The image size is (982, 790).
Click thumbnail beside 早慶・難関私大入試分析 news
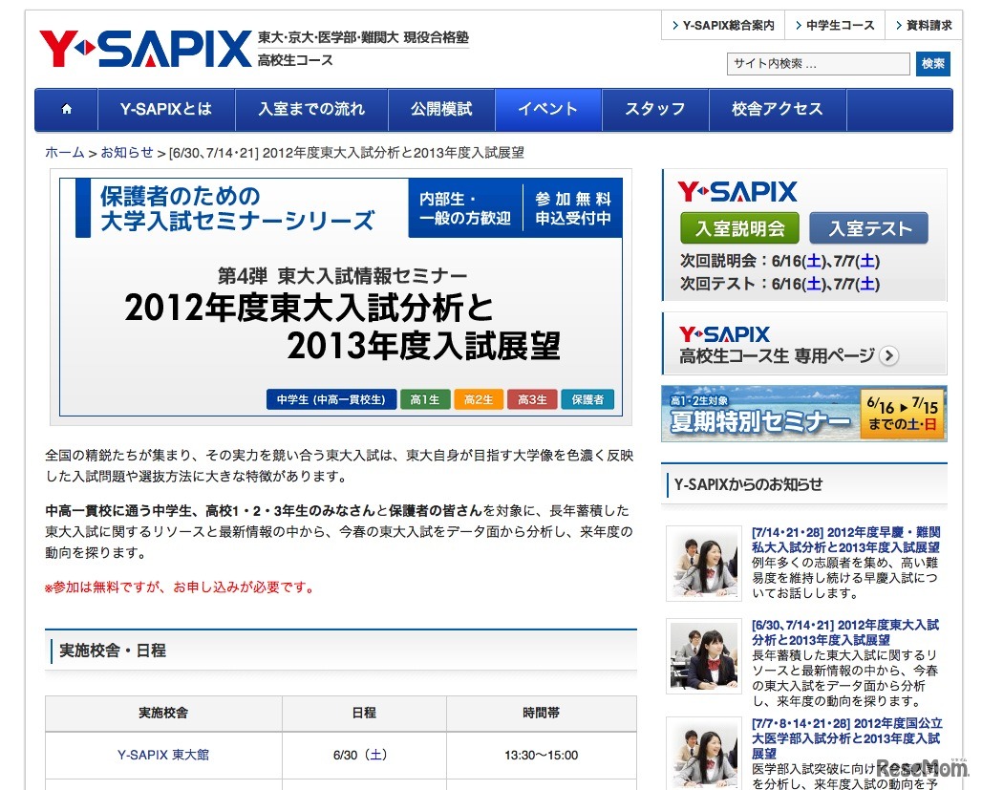tap(703, 563)
